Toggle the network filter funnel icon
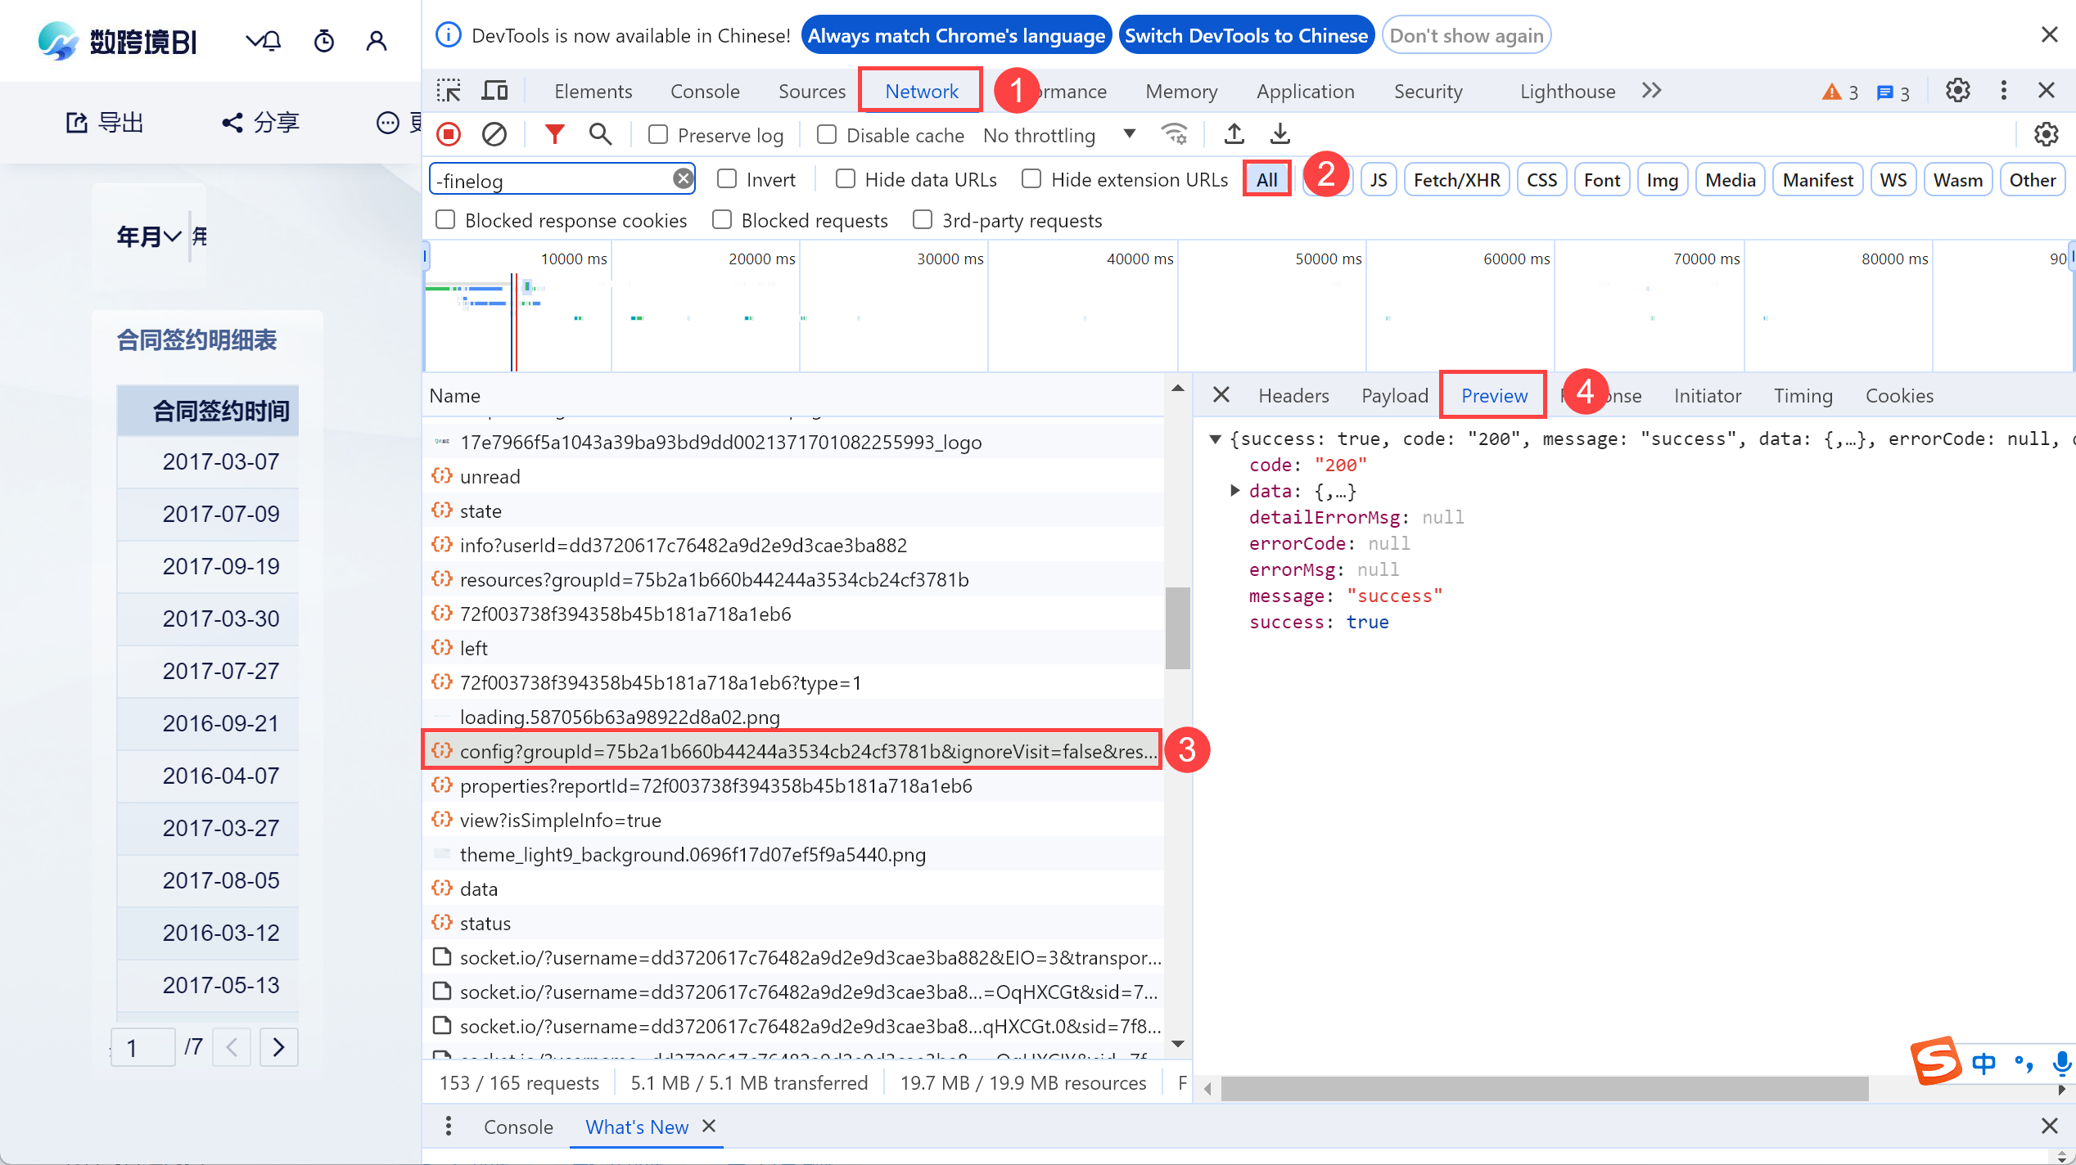This screenshot has height=1165, width=2076. 554,134
